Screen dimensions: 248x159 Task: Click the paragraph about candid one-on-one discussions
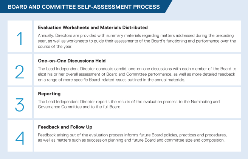(136, 73)
